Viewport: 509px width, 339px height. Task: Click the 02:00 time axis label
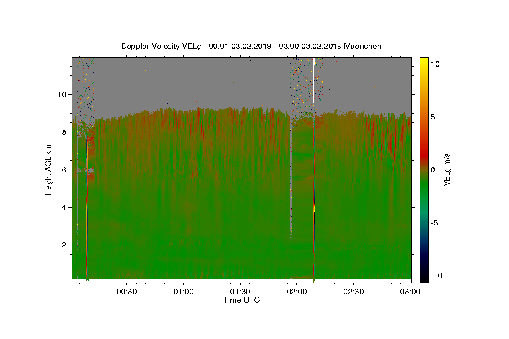pyautogui.click(x=297, y=292)
